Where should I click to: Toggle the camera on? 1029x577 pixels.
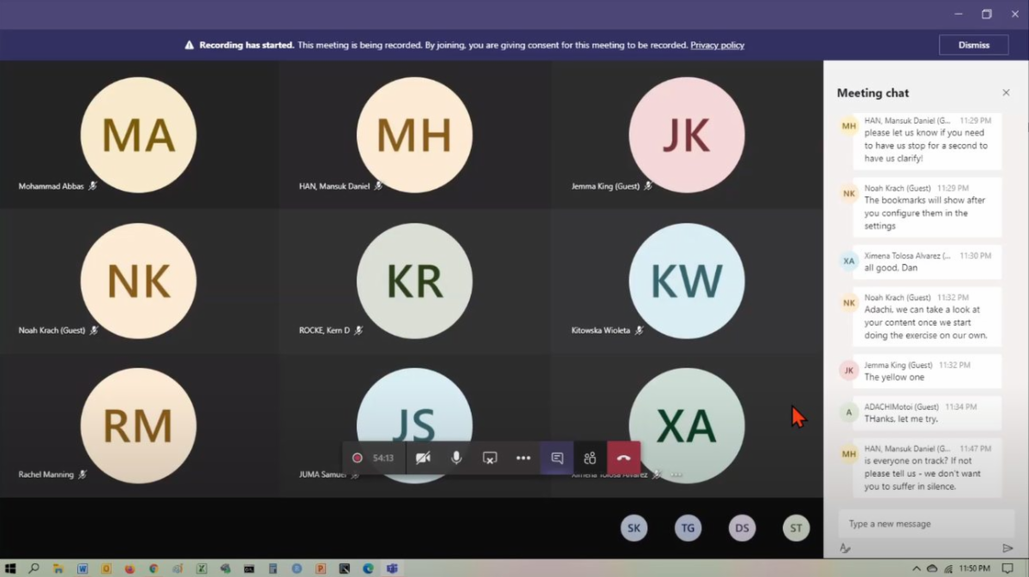coord(423,458)
